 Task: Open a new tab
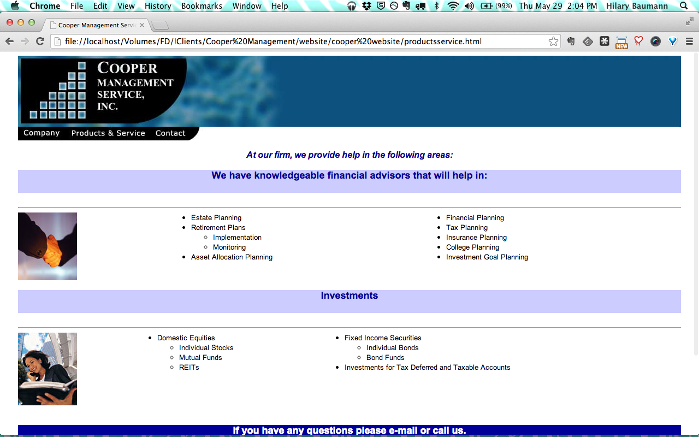160,26
